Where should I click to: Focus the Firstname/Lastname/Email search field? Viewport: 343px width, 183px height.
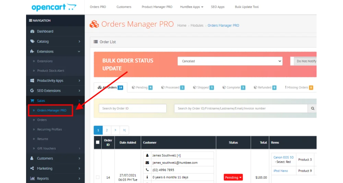241,108
